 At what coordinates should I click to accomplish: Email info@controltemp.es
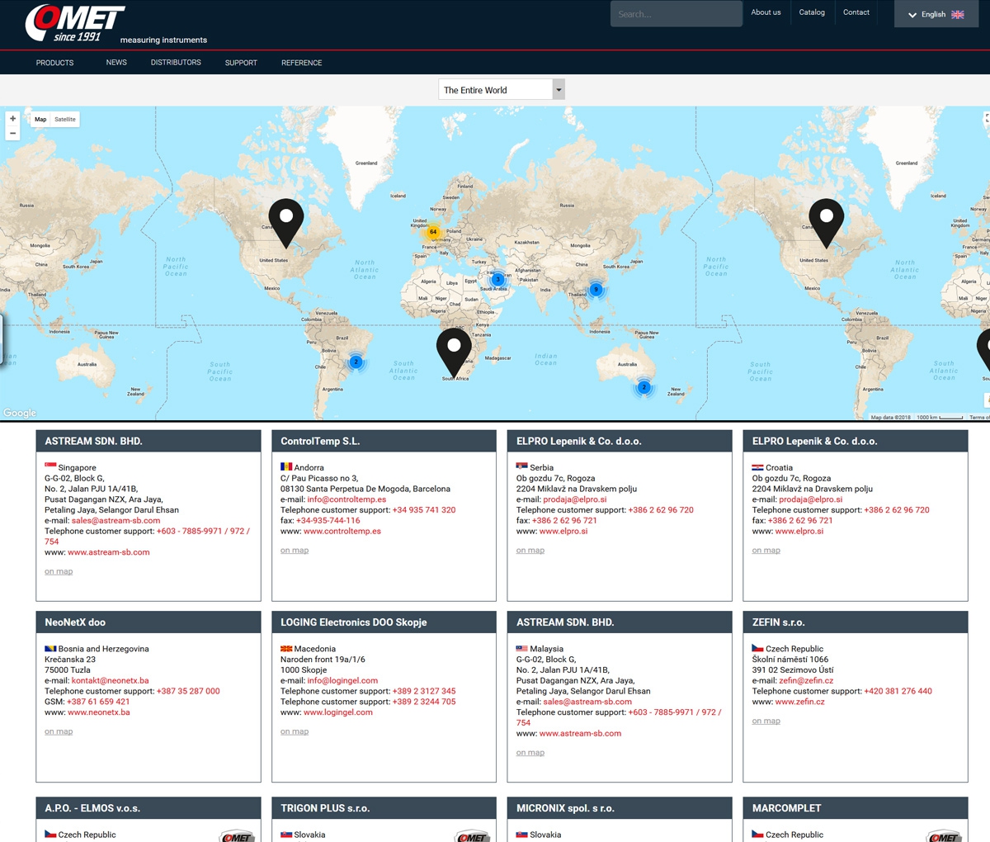pyautogui.click(x=346, y=499)
